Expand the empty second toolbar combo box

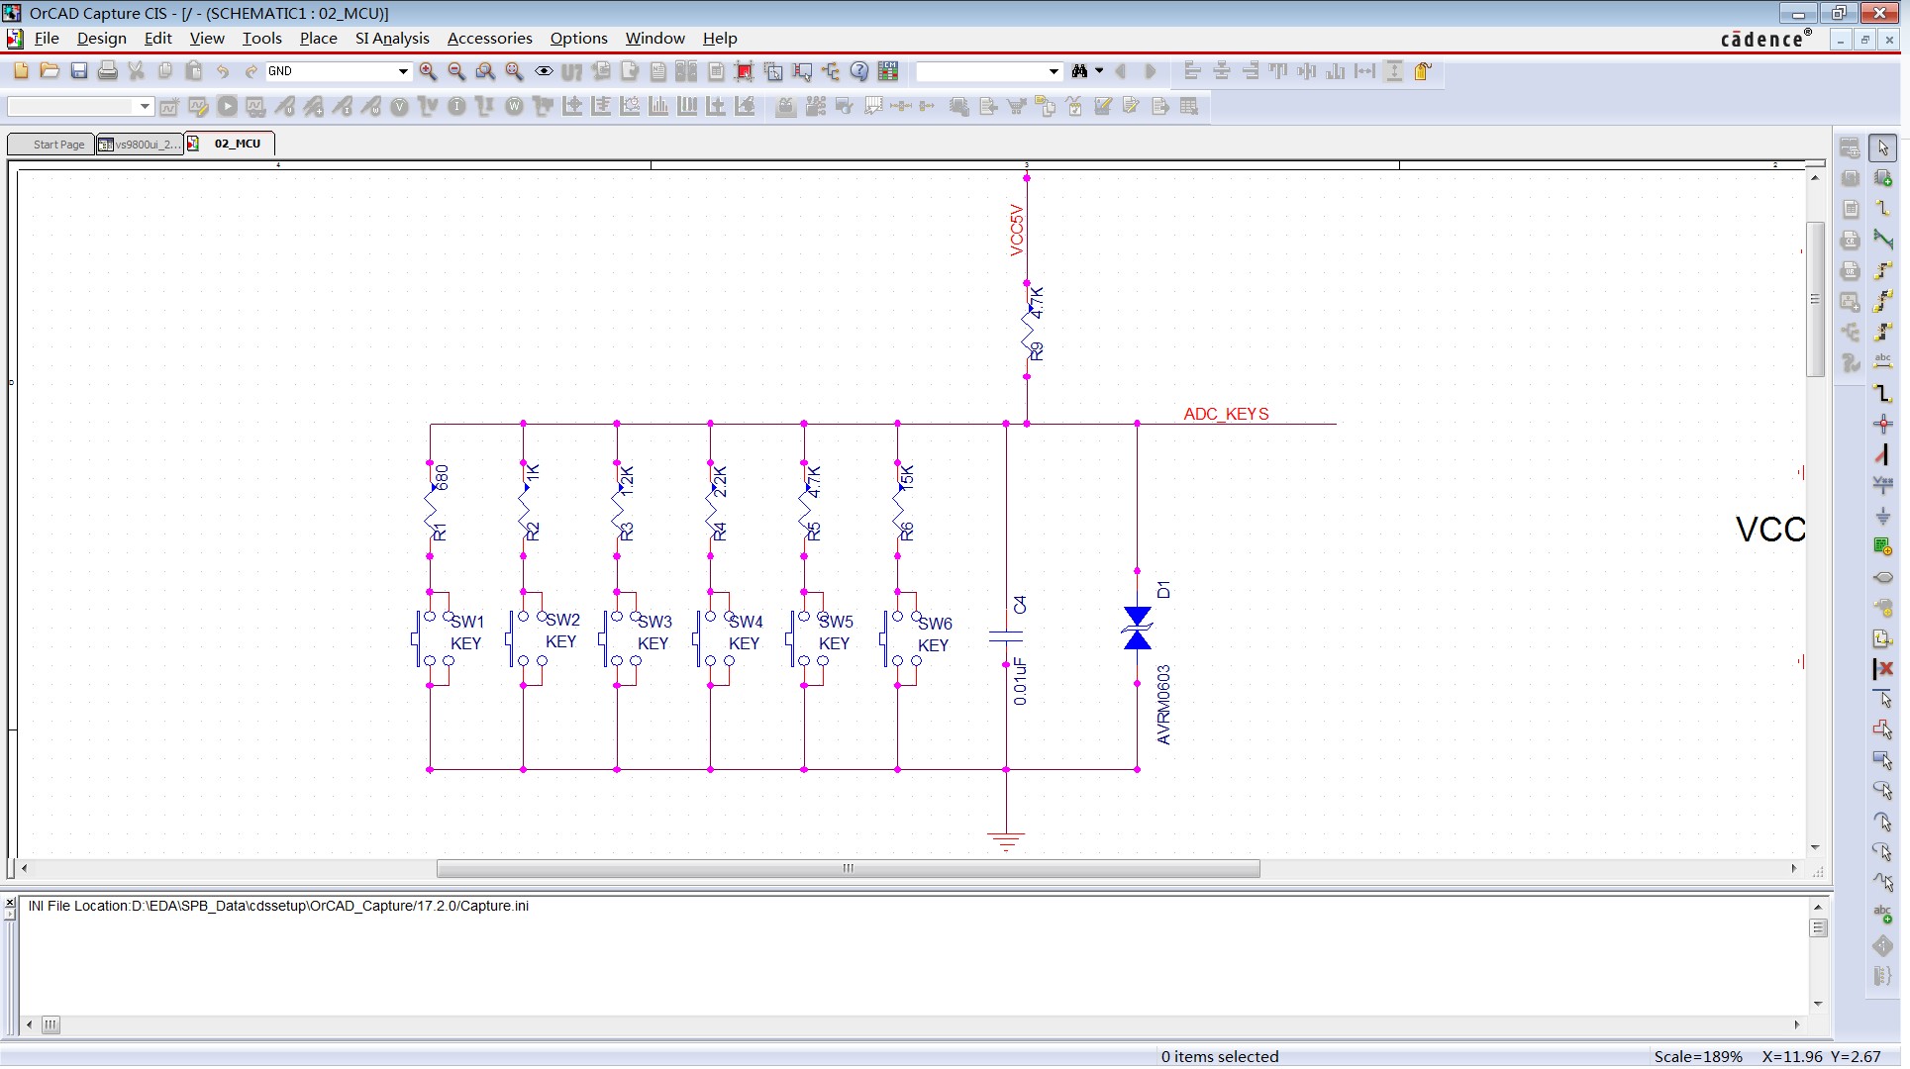[145, 107]
